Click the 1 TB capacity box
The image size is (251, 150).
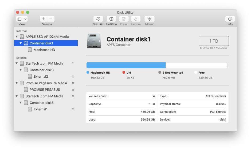214,41
